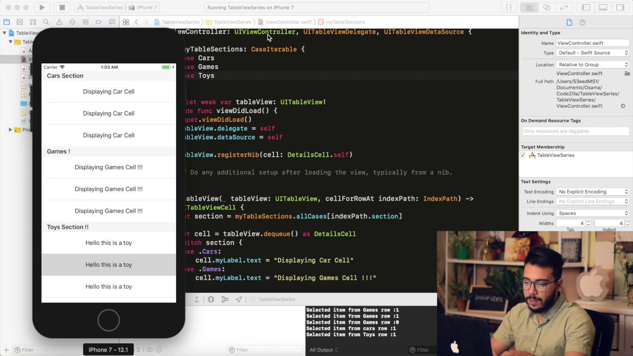The width and height of the screenshot is (633, 356).
Task: Increase Tab width with stepper
Action: click(x=588, y=222)
